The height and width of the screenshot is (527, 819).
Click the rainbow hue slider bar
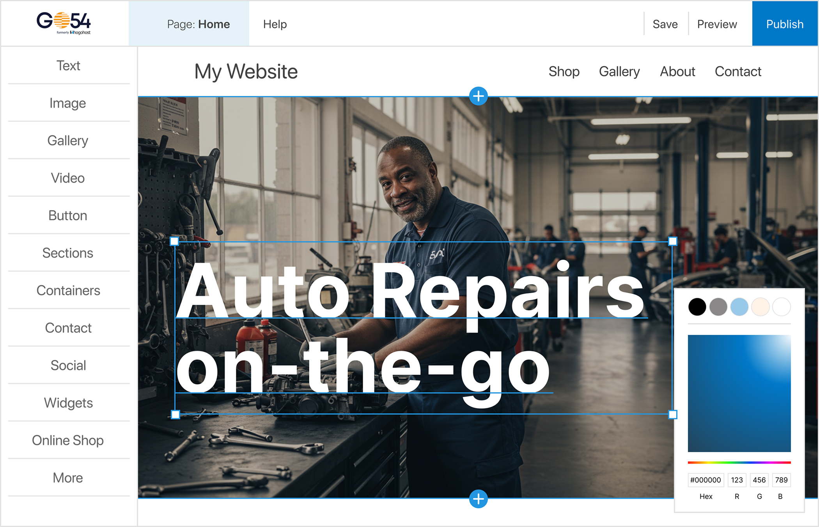pyautogui.click(x=739, y=462)
